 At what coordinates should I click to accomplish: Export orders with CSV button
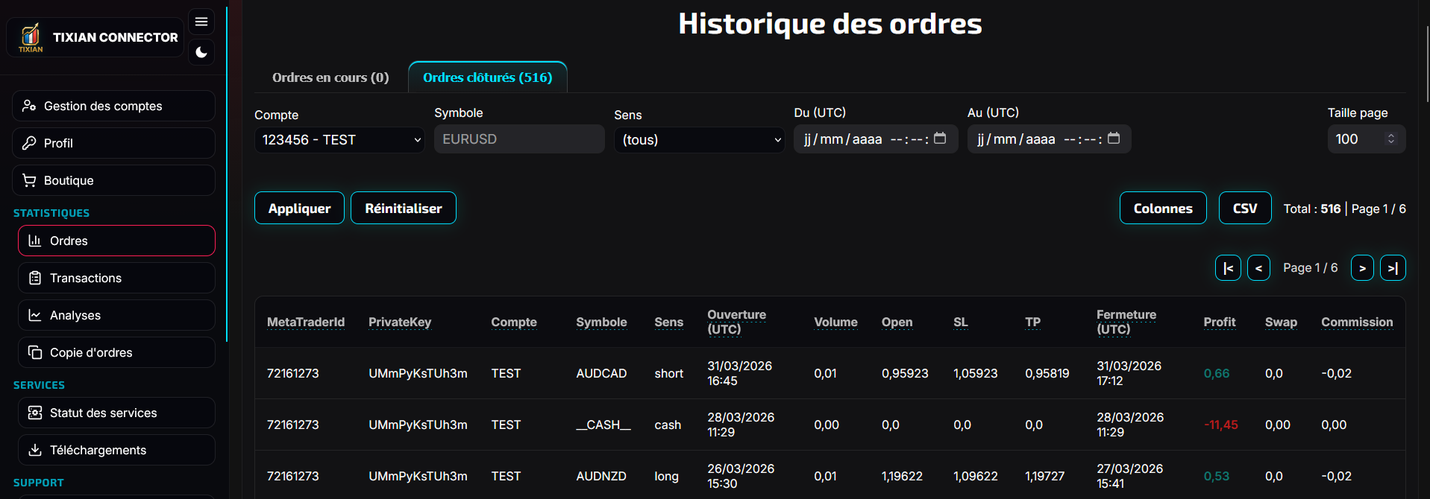pyautogui.click(x=1244, y=208)
